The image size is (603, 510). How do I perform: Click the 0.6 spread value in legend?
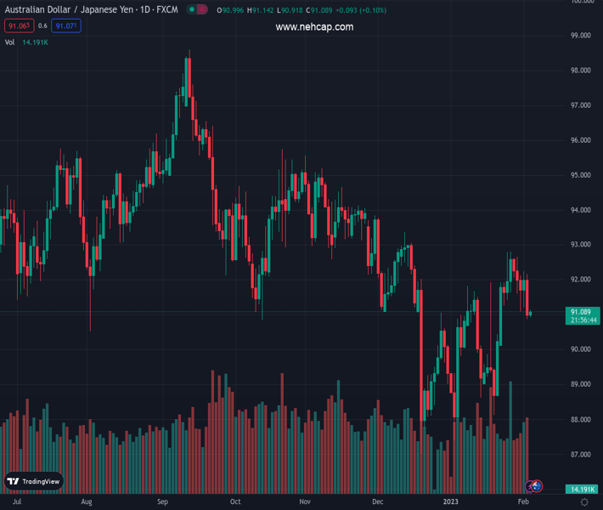coord(43,26)
